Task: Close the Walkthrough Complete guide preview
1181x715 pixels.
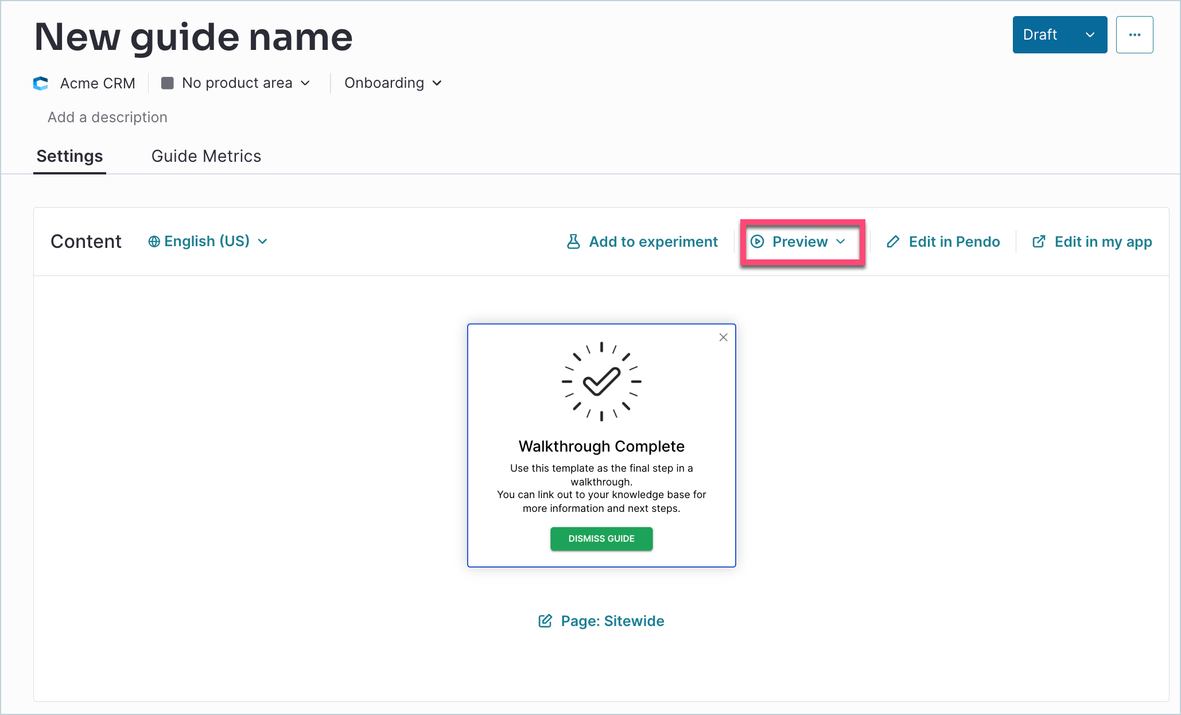Action: tap(724, 337)
